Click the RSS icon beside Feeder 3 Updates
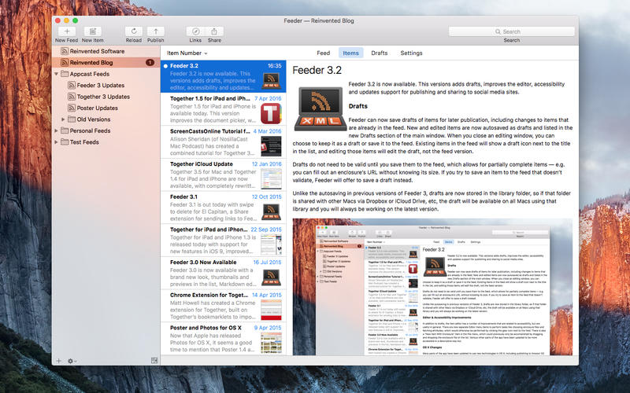The image size is (630, 393). click(72, 85)
